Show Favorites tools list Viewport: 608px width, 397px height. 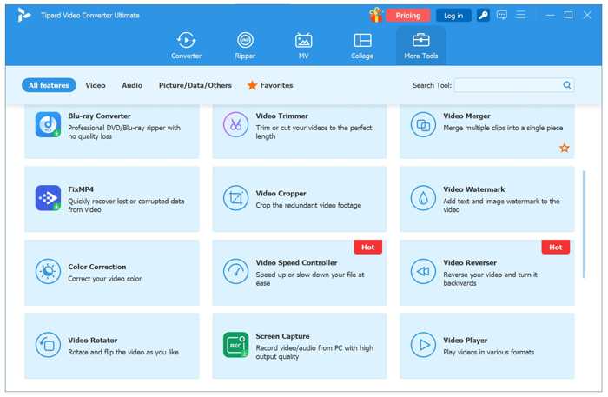tap(270, 85)
